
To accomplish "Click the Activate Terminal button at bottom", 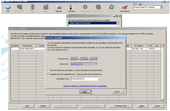I will click(x=65, y=106).
